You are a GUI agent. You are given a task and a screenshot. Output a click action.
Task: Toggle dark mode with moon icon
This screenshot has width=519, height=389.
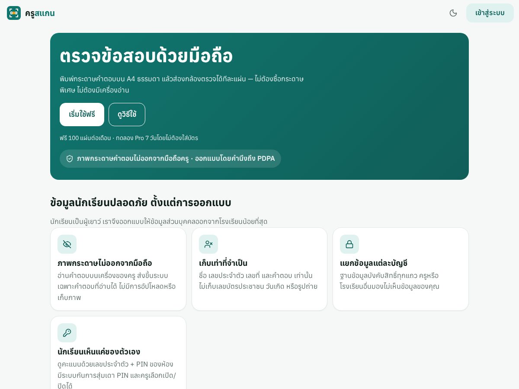(453, 13)
